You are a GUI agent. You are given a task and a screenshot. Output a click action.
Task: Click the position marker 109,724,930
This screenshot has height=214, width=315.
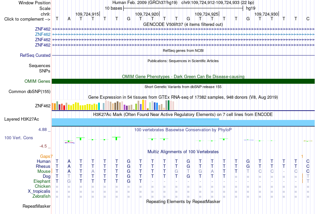pyautogui.click(x=266, y=14)
